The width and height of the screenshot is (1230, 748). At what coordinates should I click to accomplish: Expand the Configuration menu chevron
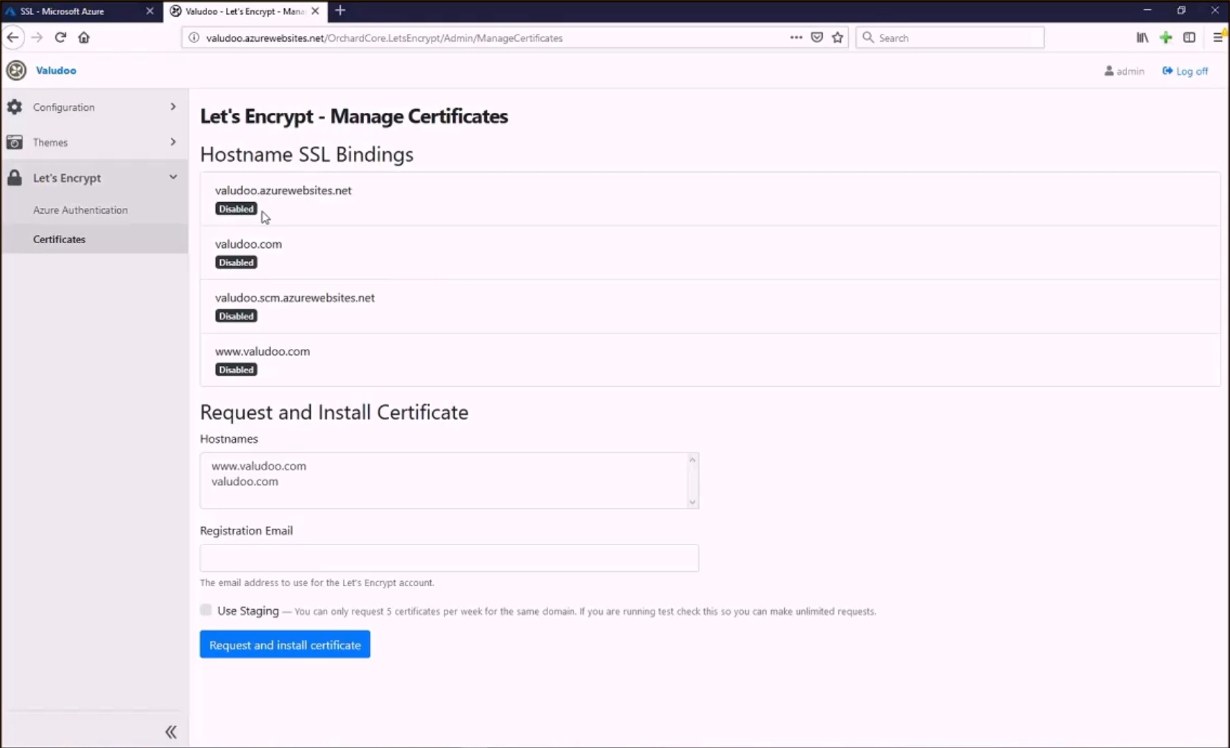(173, 106)
